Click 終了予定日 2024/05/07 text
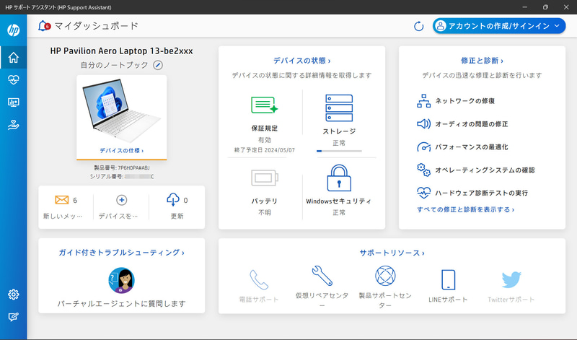 click(x=264, y=150)
